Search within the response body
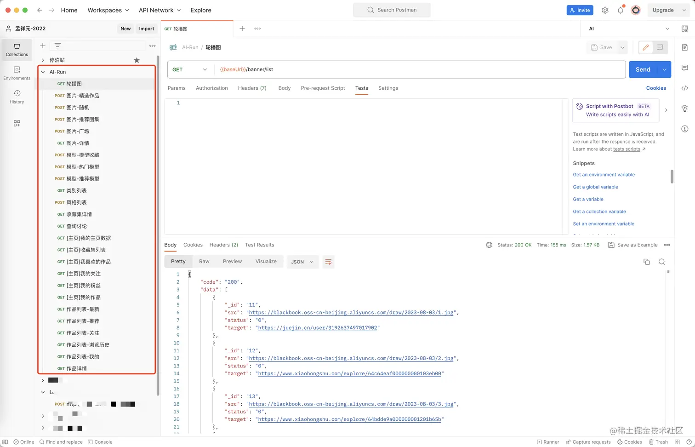This screenshot has height=447, width=695. point(662,262)
